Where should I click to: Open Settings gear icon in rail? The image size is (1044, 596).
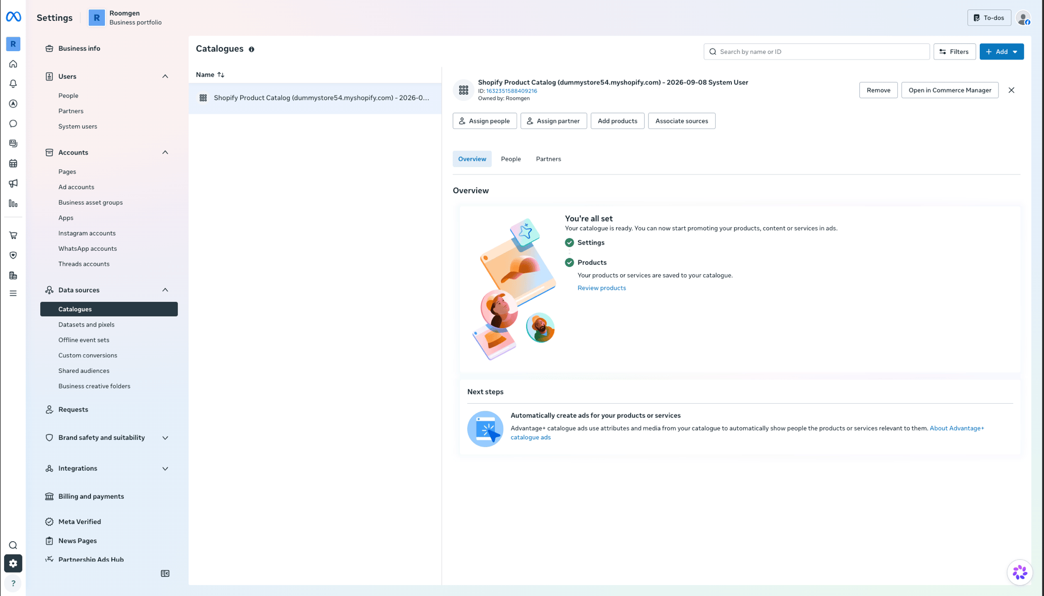[x=13, y=564]
